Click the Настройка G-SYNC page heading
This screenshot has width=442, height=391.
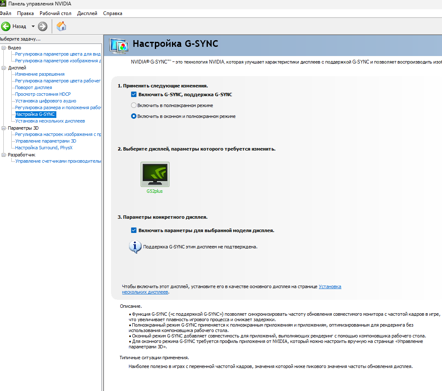point(175,44)
